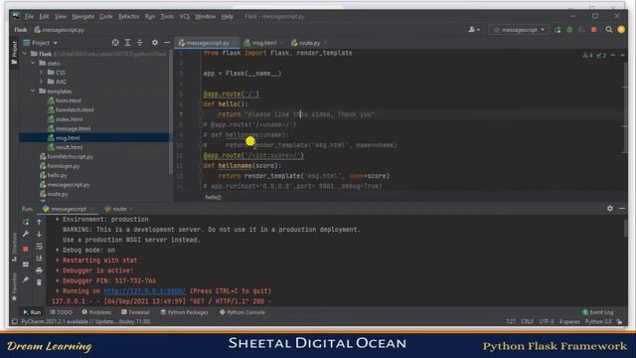Image resolution: width=636 pixels, height=358 pixels.
Task: Expand the IMG folder
Action: 41,82
